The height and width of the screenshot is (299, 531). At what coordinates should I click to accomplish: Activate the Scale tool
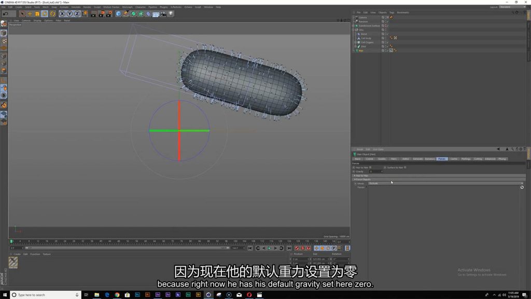(37, 14)
